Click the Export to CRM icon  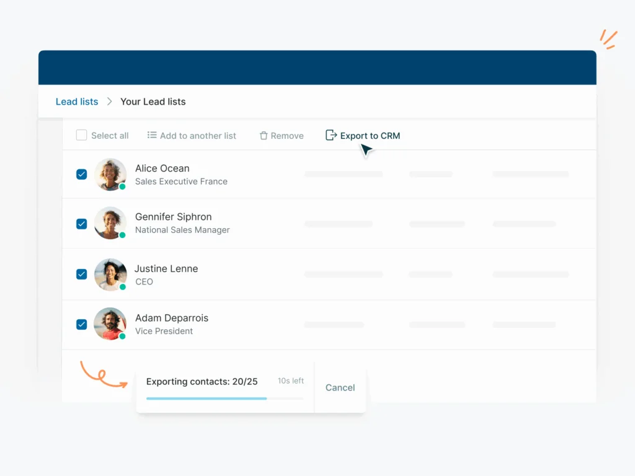coord(331,135)
